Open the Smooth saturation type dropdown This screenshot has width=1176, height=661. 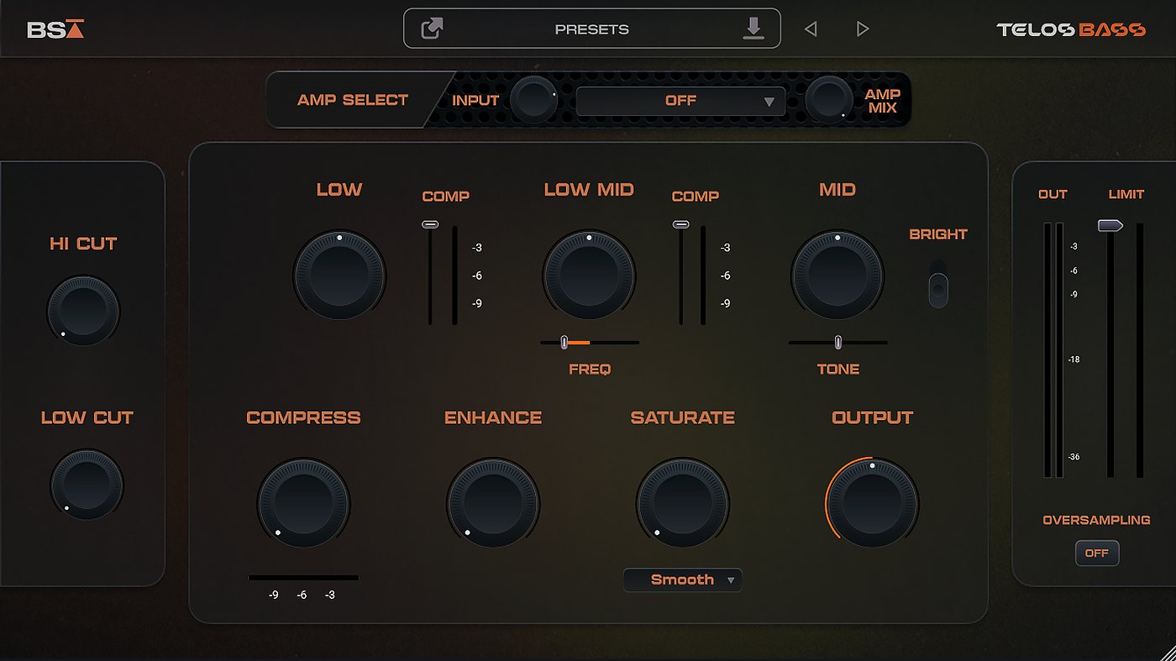point(682,580)
